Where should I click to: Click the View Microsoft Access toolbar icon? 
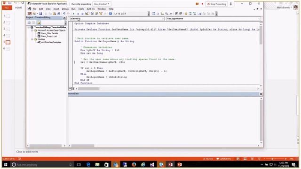30,14
